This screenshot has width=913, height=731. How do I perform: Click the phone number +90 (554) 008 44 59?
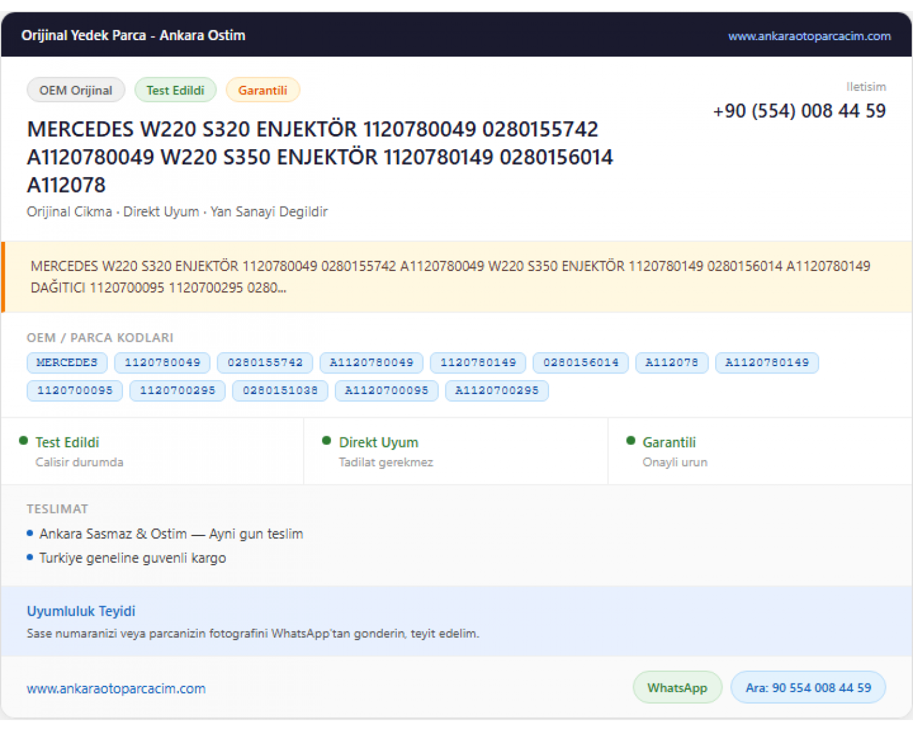click(x=799, y=111)
